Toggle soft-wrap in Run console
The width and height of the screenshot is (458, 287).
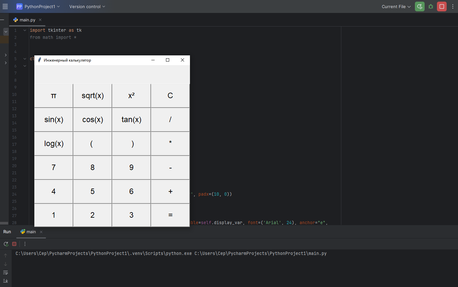[6, 272]
